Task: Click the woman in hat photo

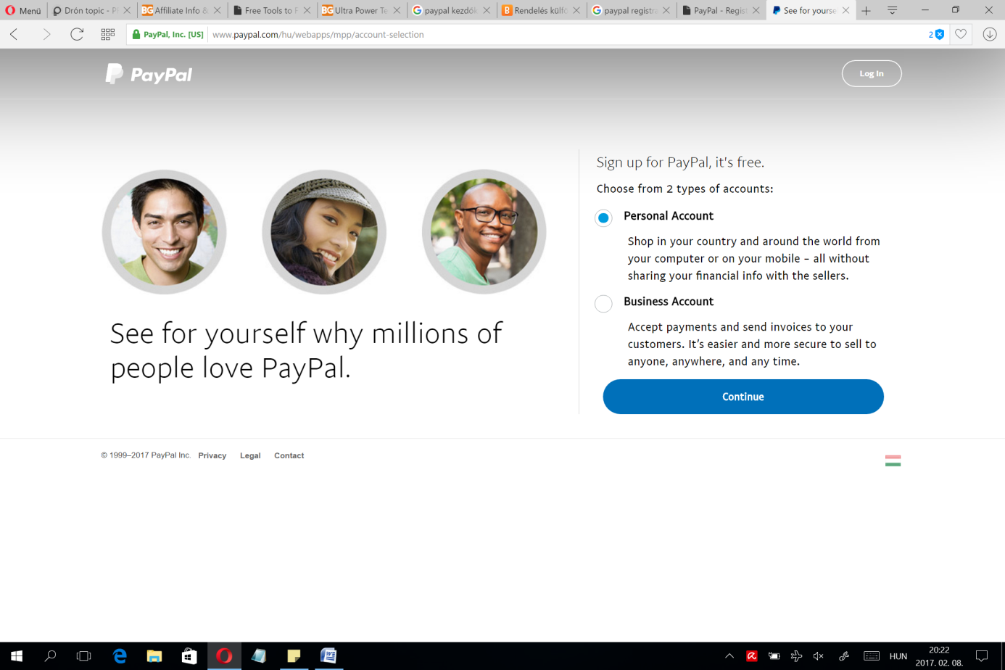Action: coord(324,232)
